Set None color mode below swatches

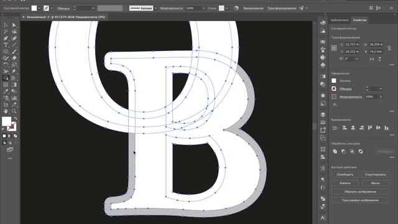[x=15, y=136]
